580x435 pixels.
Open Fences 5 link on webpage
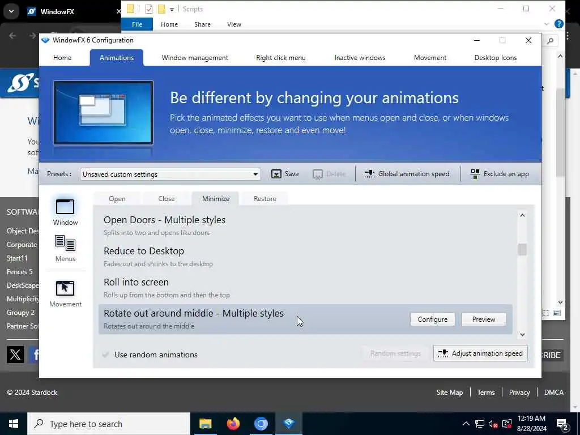click(x=20, y=272)
